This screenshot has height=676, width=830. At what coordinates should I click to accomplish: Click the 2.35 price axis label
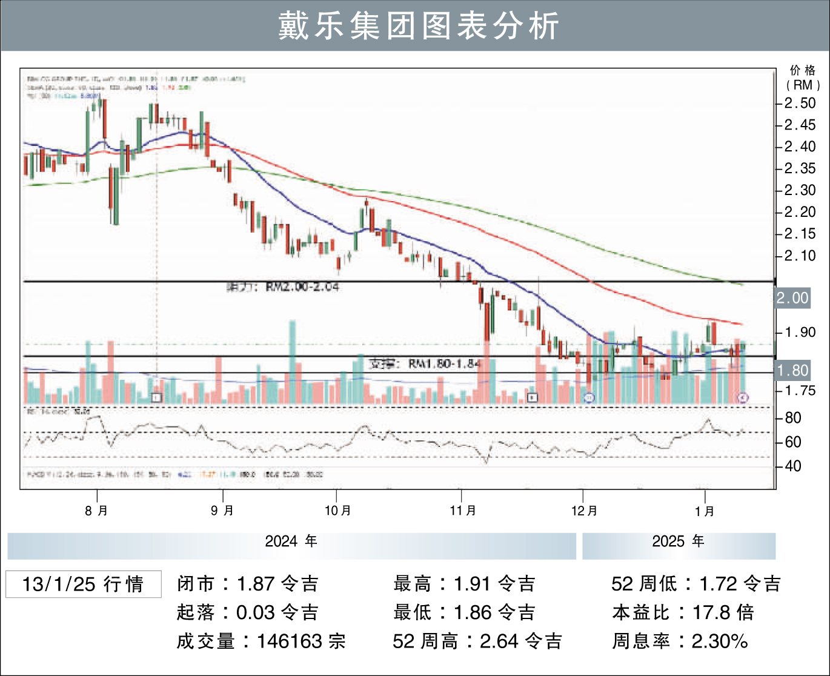click(x=800, y=168)
